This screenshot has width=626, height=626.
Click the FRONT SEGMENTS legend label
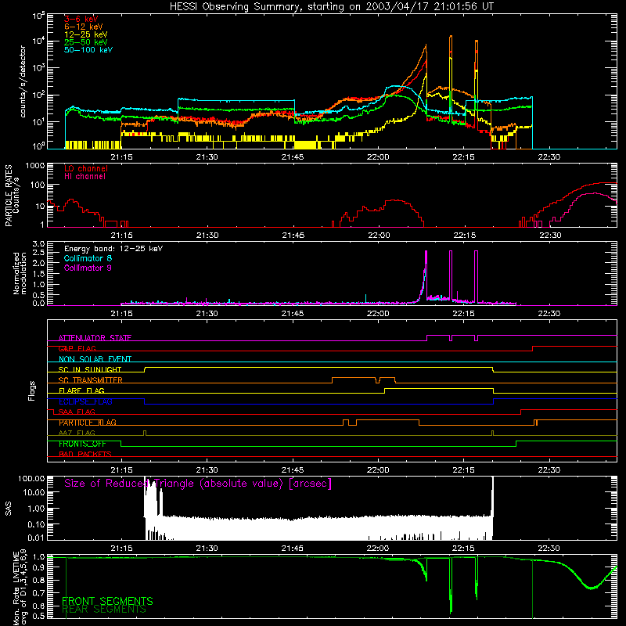(107, 601)
